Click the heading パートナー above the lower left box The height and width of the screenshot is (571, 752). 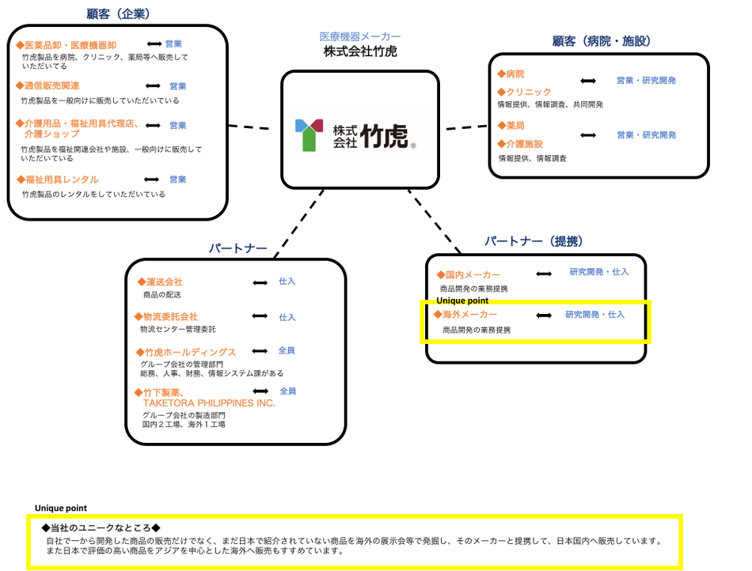[238, 248]
